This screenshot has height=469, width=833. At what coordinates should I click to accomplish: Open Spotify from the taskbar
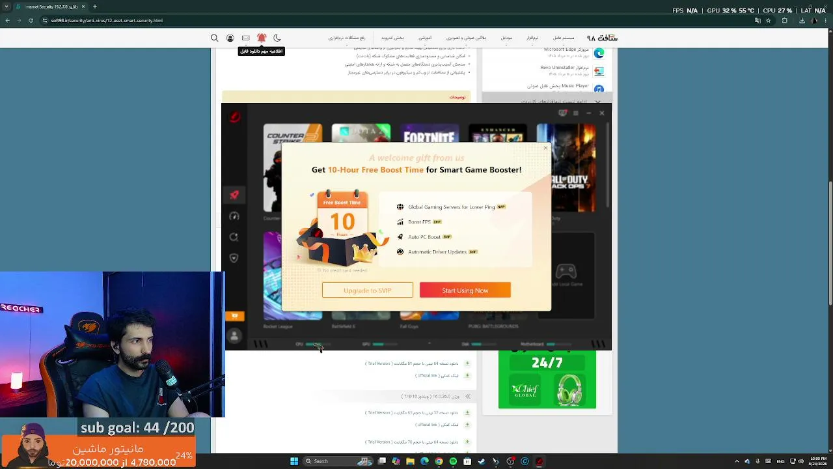(454, 461)
